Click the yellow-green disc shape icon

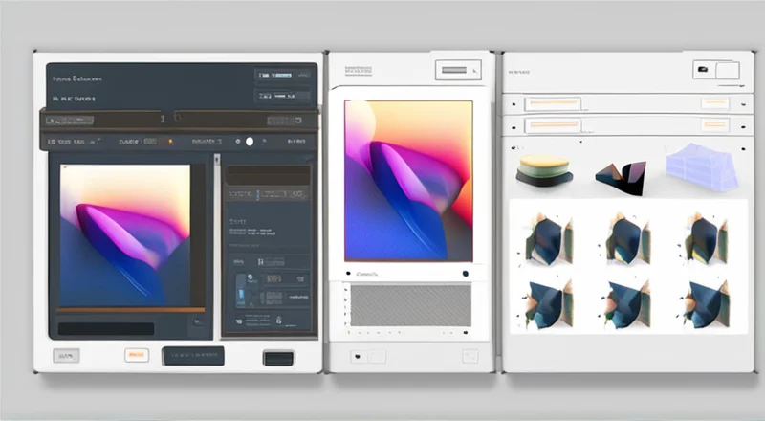point(543,169)
